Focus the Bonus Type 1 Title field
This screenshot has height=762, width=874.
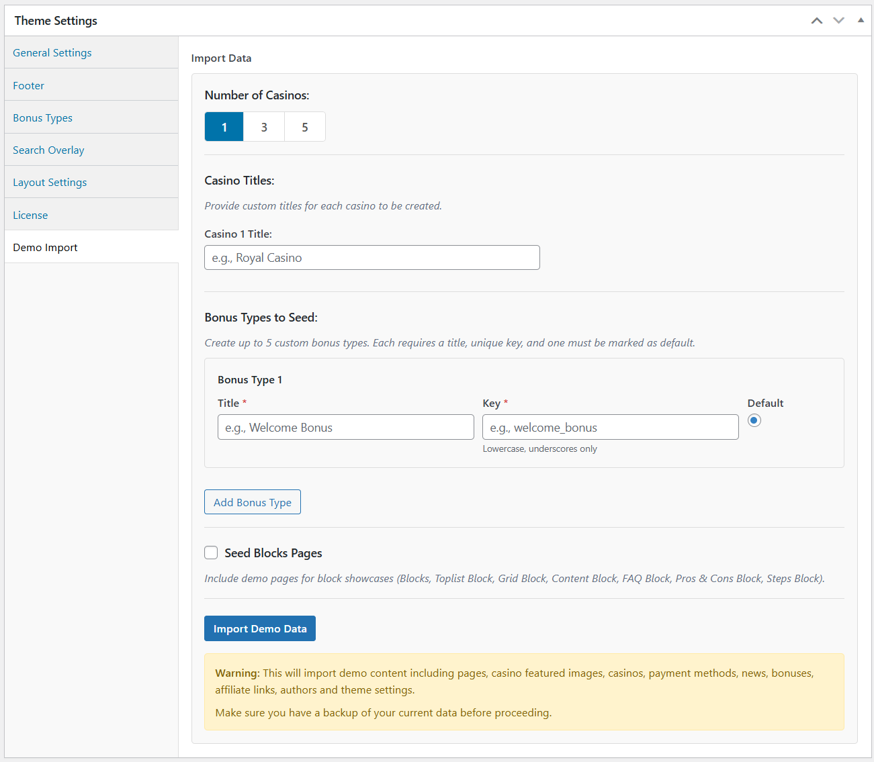pyautogui.click(x=345, y=427)
